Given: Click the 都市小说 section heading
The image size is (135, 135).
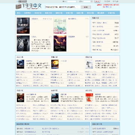Looking at the screenshot, I should click(88, 57).
